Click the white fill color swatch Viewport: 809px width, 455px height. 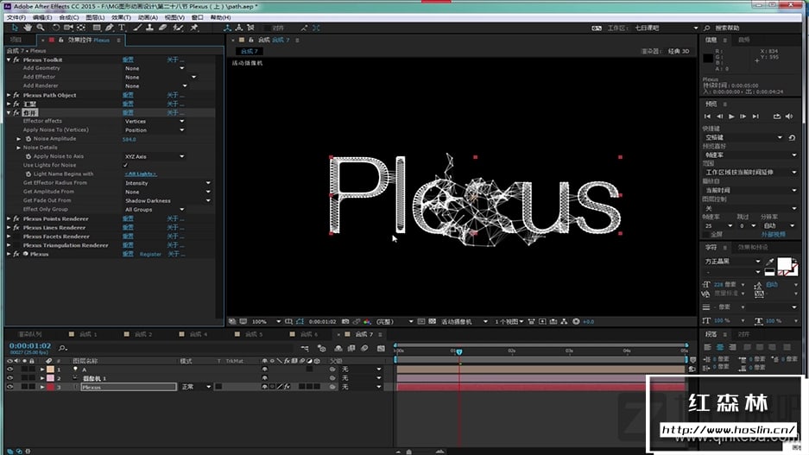784,263
